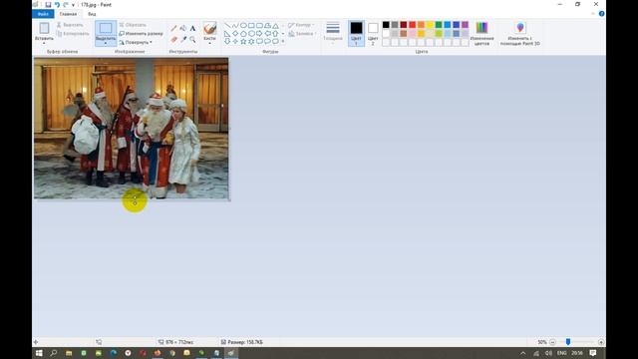Select the Eraser tool

[x=173, y=40]
